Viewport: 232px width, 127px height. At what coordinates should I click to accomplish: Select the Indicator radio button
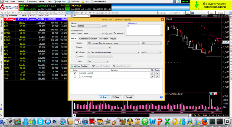coord(77,52)
